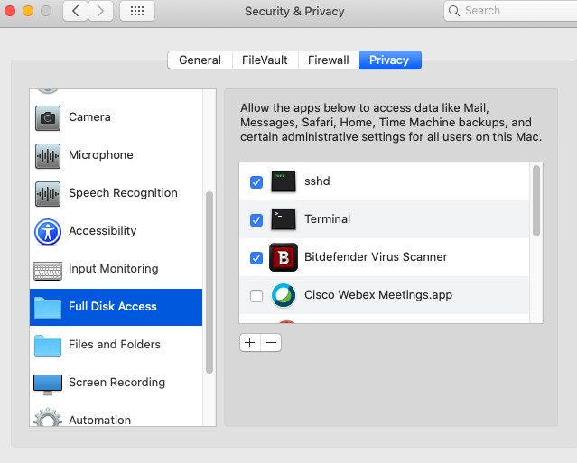Select the Microphone waveform icon
Viewport: 577px width, 463px height.
tap(48, 155)
